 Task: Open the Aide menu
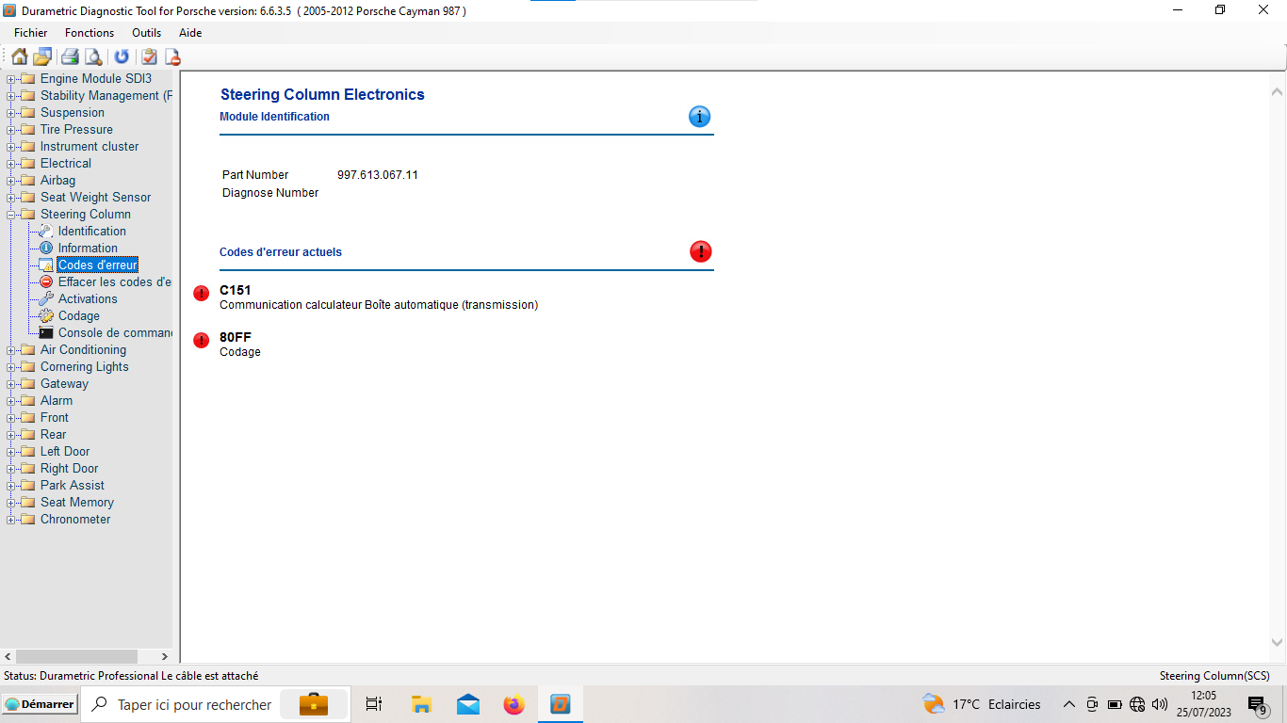click(x=190, y=33)
